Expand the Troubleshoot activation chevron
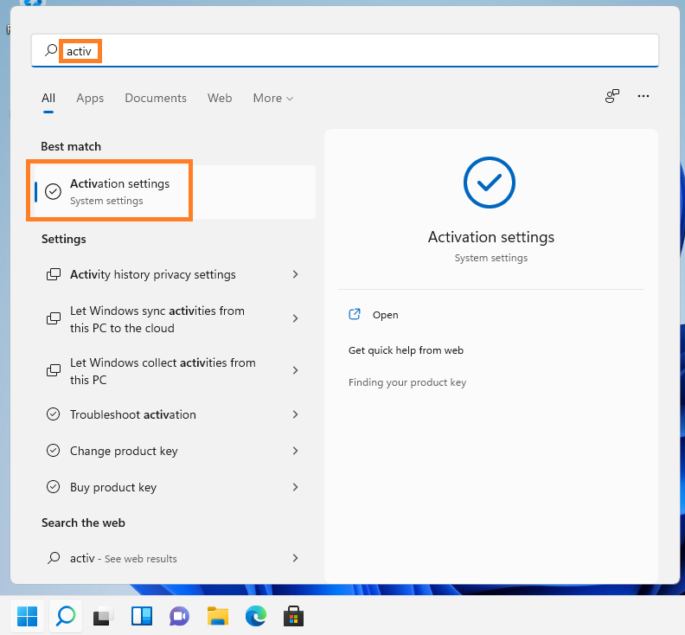 tap(295, 414)
